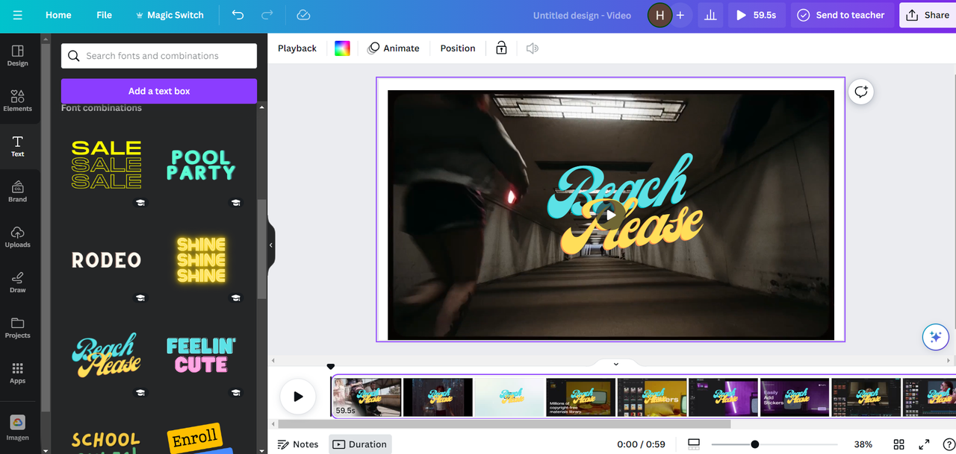956x454 pixels.
Task: Open the Imagen app
Action: [18, 428]
